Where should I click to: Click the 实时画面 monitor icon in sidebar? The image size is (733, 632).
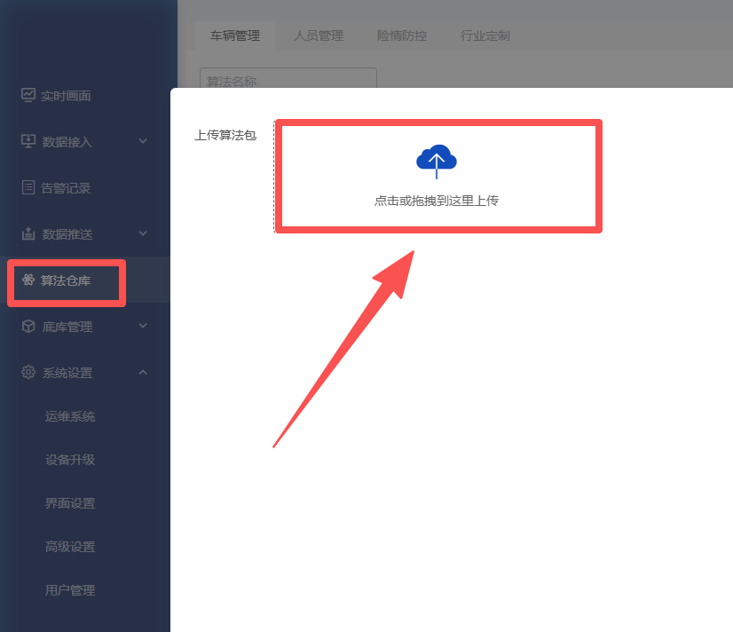[x=28, y=95]
